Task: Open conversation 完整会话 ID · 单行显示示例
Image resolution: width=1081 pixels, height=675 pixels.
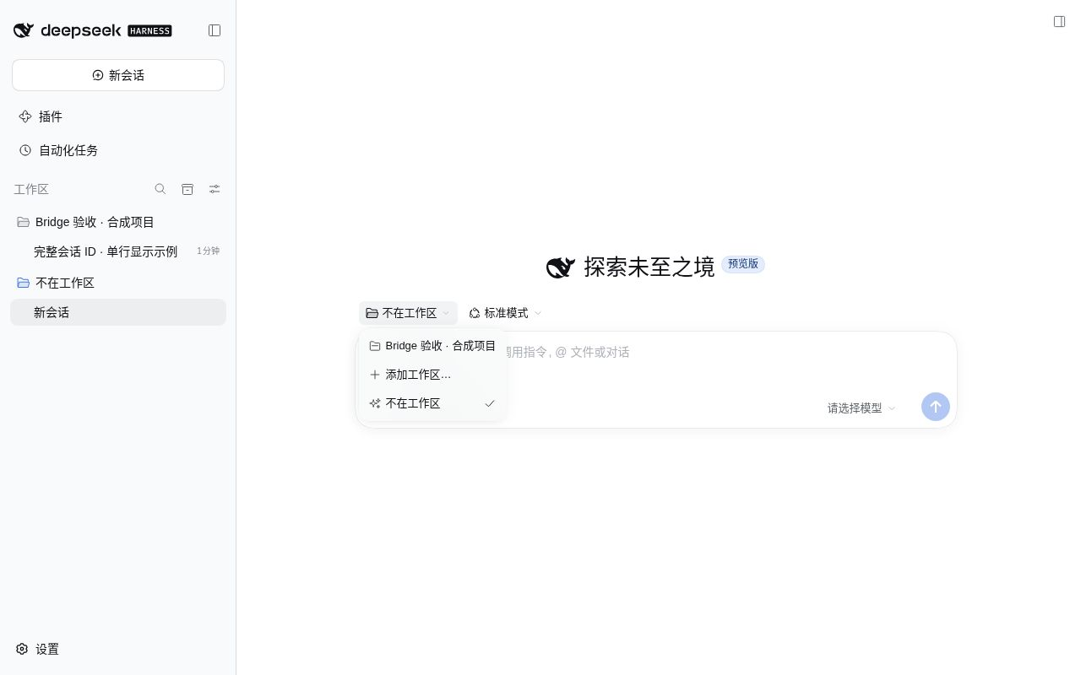Action: (118, 251)
